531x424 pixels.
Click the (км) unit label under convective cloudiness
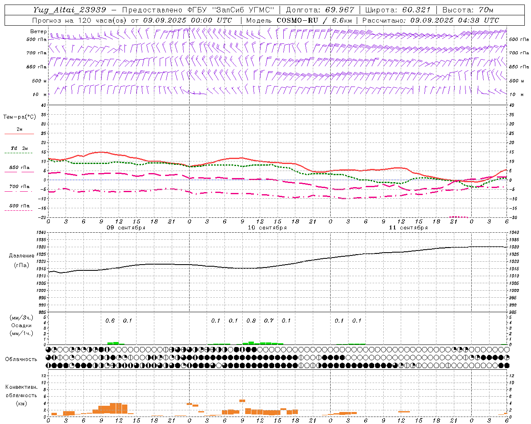coord(21,403)
